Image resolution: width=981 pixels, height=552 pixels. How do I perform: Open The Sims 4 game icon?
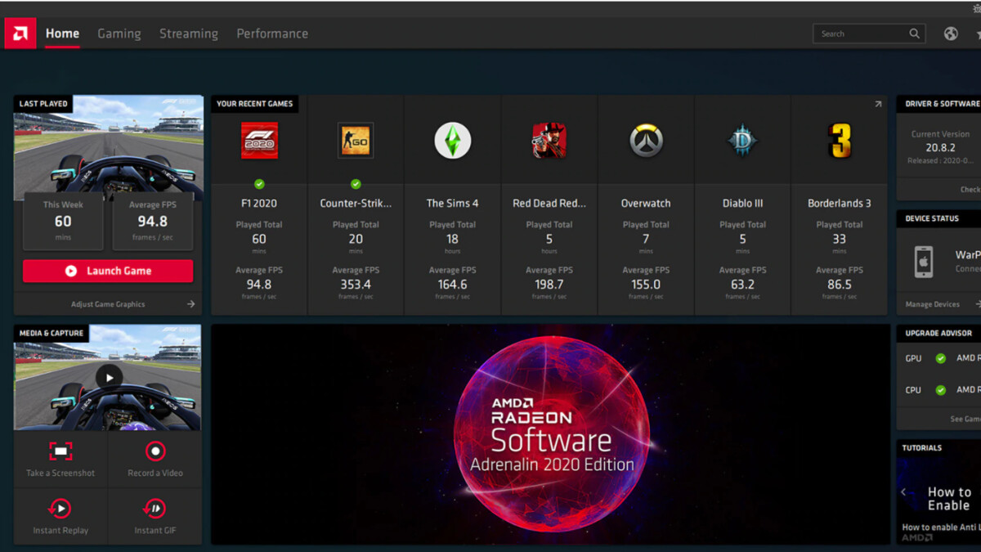[452, 141]
